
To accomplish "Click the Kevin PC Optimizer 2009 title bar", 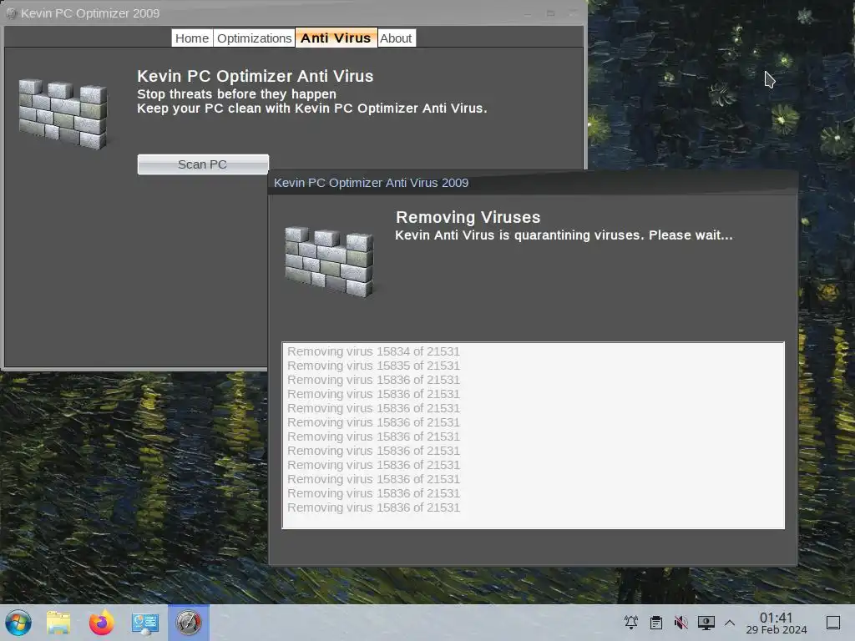I will [x=293, y=13].
